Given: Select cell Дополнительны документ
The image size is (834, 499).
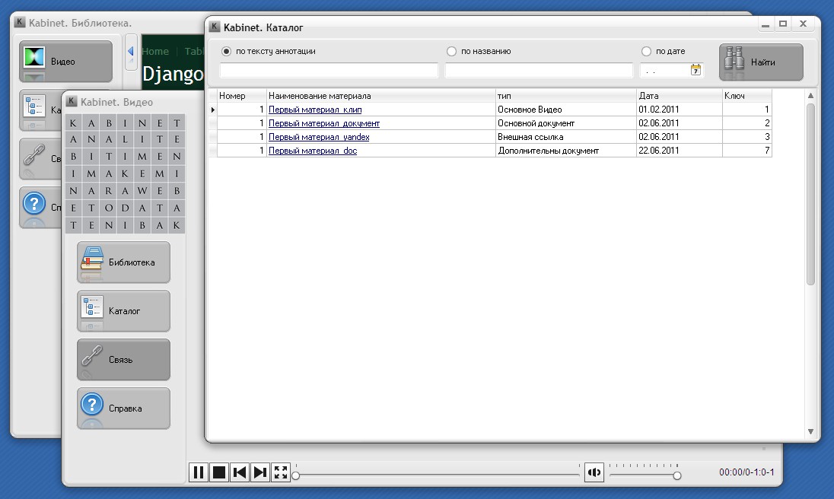Looking at the screenshot, I should click(565, 151).
